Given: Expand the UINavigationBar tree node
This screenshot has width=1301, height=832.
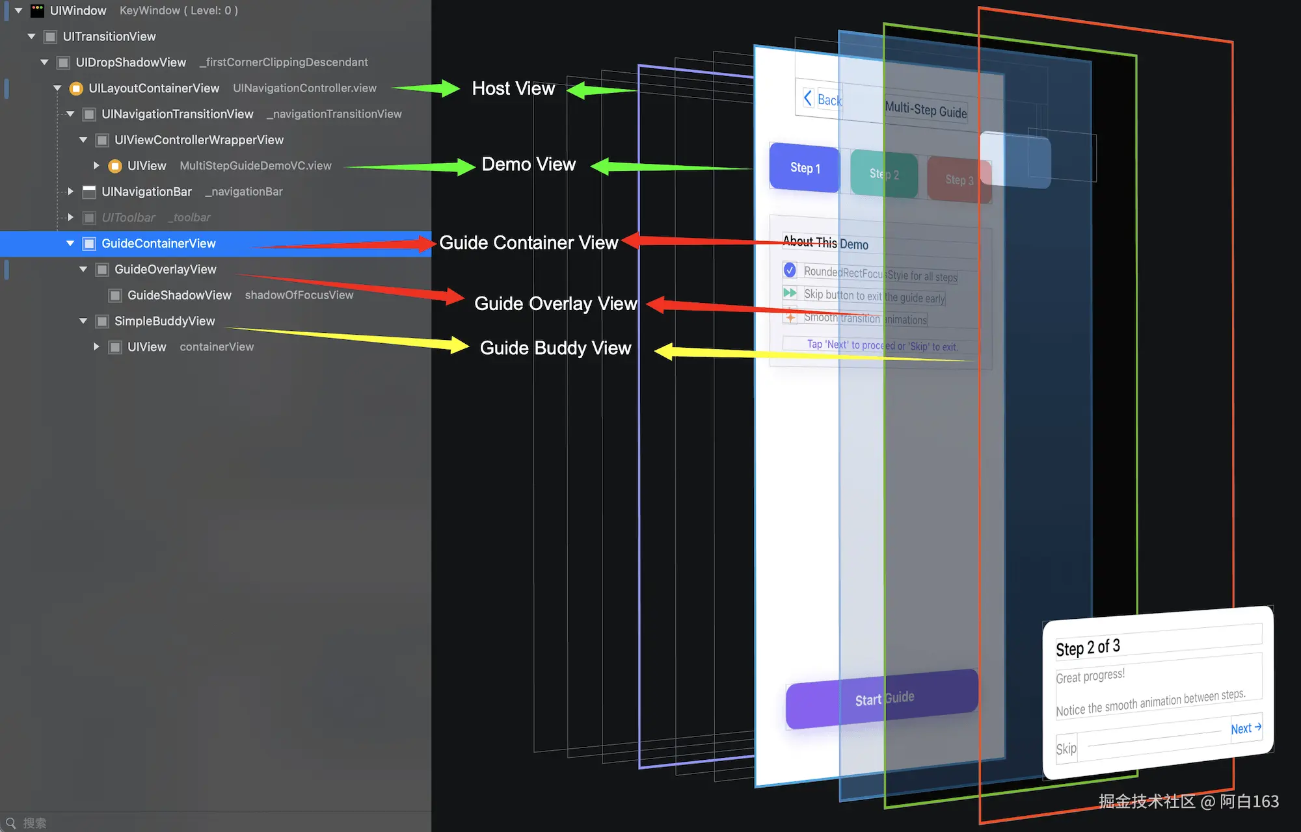Looking at the screenshot, I should tap(70, 192).
